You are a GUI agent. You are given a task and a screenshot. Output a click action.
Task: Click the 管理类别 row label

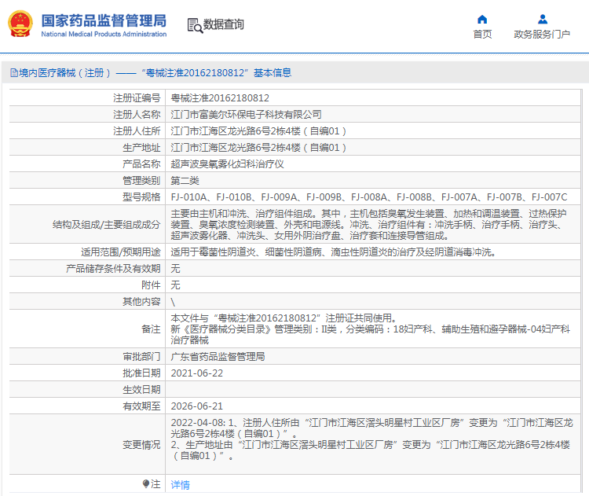pyautogui.click(x=141, y=181)
